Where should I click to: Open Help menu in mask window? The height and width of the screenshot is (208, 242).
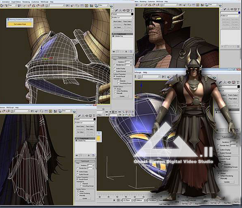[x=145, y=72]
